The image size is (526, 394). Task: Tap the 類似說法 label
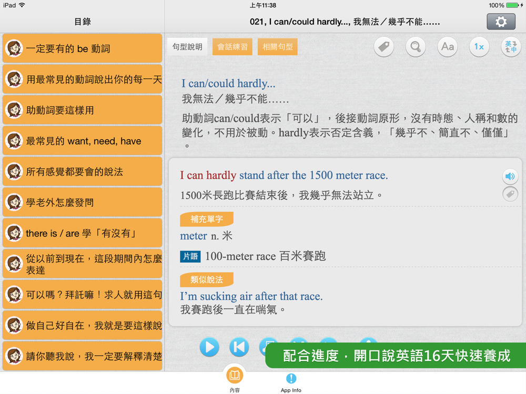[207, 279]
